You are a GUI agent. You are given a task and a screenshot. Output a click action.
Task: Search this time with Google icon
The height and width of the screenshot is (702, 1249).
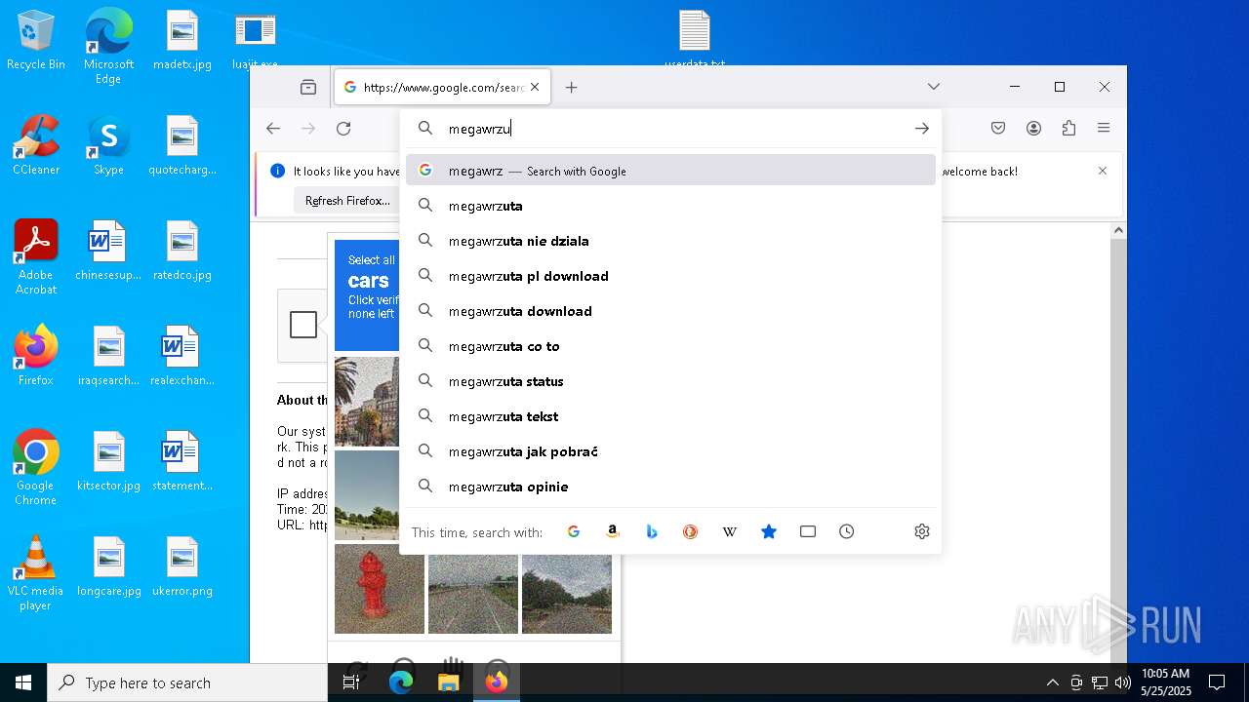click(574, 531)
